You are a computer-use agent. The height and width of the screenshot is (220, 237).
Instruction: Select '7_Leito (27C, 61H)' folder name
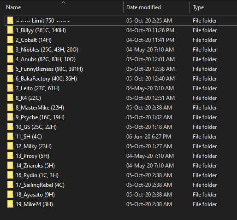(37, 88)
